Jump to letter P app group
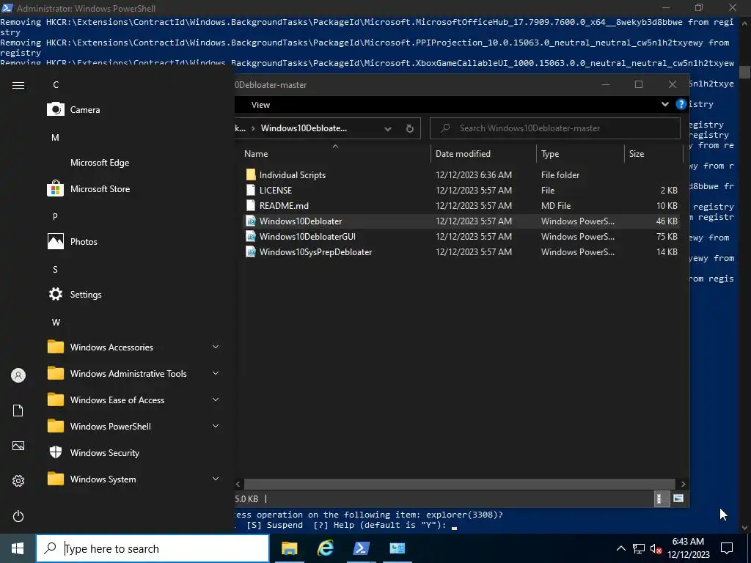 (x=56, y=216)
